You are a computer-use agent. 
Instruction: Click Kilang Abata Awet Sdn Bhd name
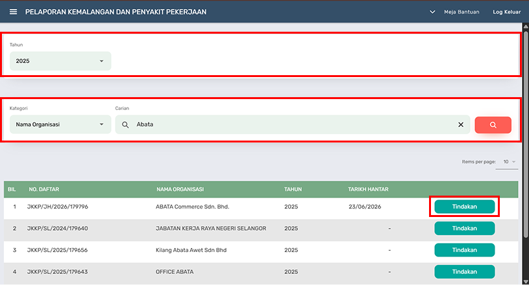191,250
